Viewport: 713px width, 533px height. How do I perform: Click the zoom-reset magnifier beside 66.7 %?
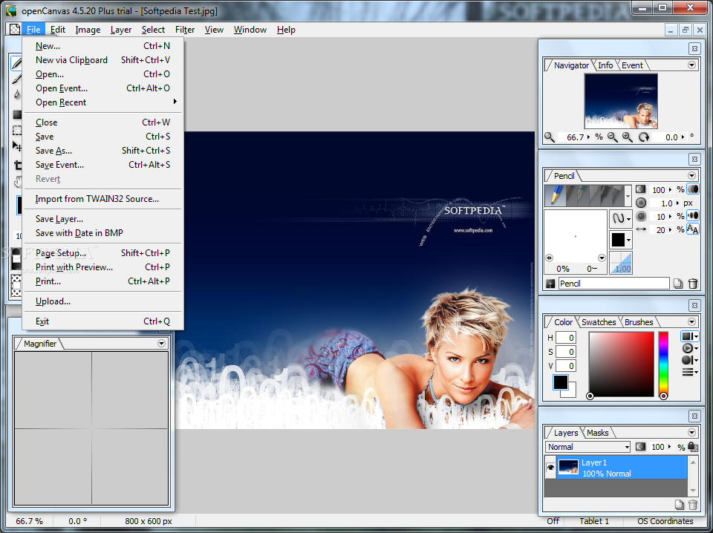tap(550, 137)
